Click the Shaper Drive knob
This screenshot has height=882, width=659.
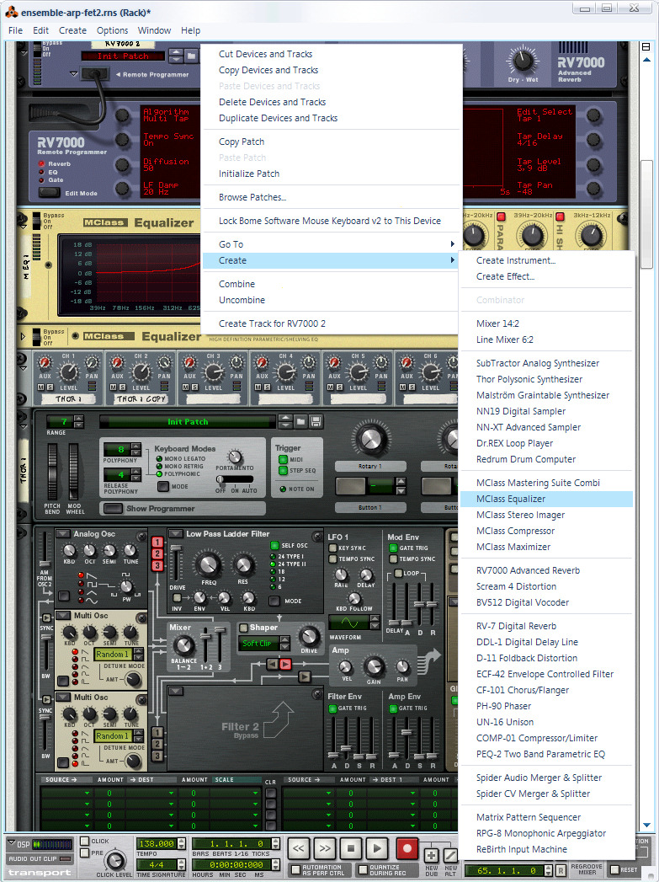[x=308, y=637]
